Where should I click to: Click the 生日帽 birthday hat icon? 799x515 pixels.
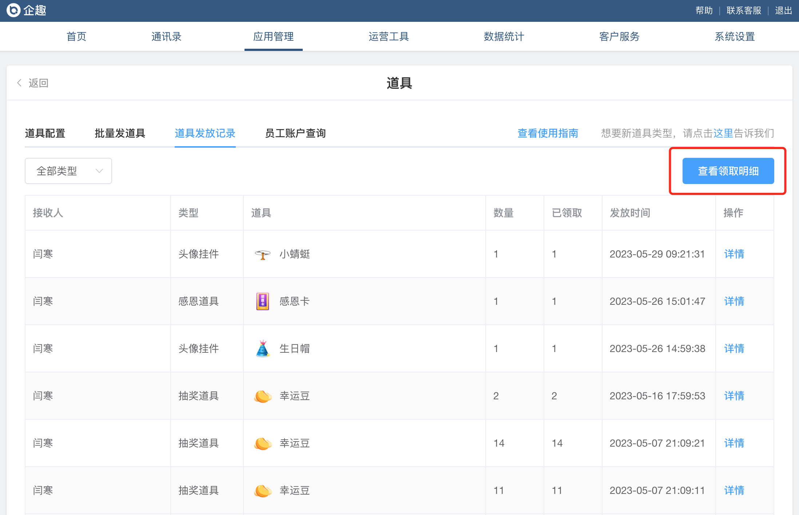coord(262,348)
